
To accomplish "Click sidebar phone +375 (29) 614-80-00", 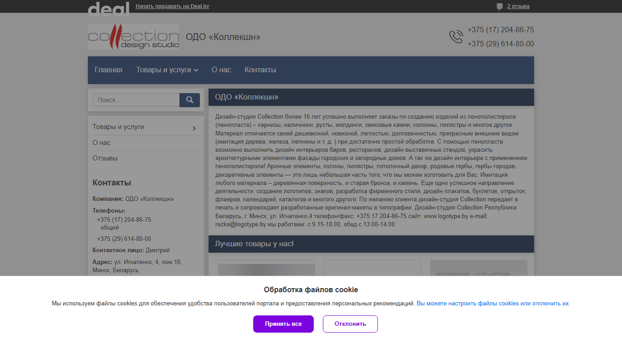I will pos(124,239).
